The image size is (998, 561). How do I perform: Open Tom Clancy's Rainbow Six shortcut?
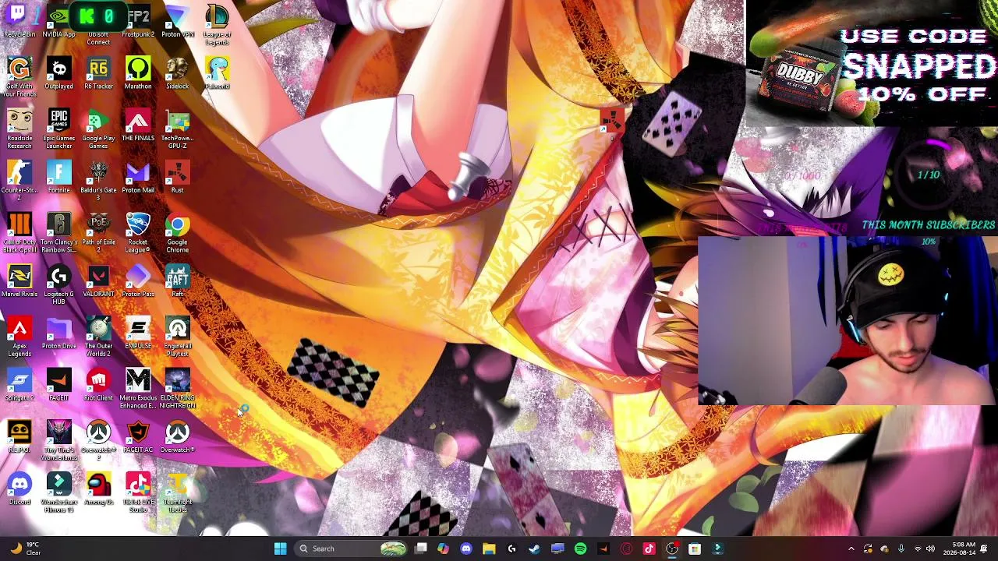click(58, 233)
